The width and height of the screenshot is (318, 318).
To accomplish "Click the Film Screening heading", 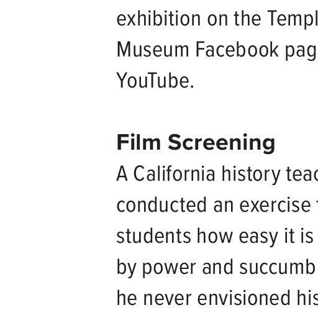I will point(196,143).
